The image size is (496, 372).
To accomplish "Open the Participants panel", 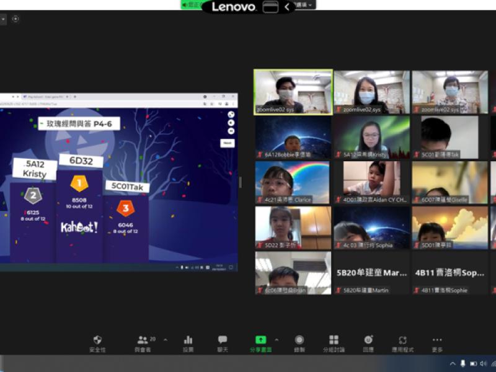I will pyautogui.click(x=143, y=343).
